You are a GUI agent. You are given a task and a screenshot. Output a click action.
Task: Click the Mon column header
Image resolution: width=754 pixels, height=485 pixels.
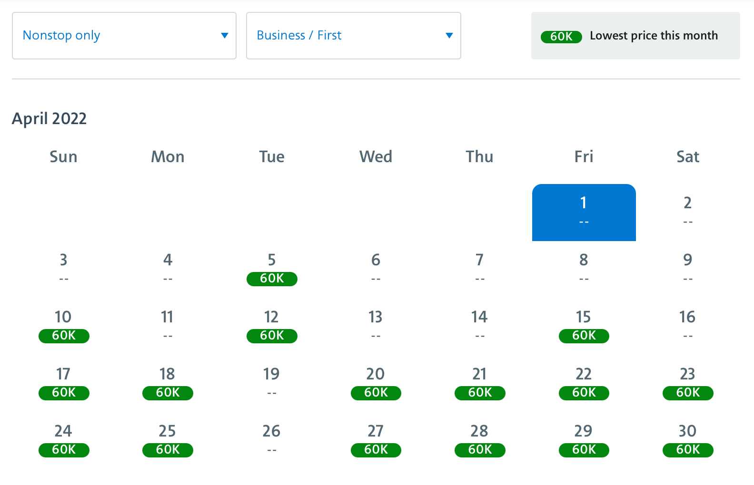[168, 156]
